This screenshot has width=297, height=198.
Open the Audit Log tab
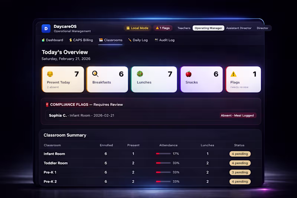coord(164,40)
